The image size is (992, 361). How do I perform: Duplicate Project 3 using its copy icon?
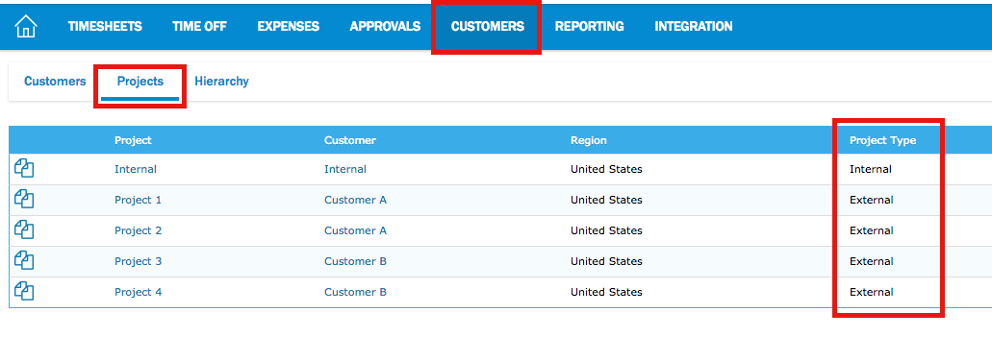tap(23, 261)
